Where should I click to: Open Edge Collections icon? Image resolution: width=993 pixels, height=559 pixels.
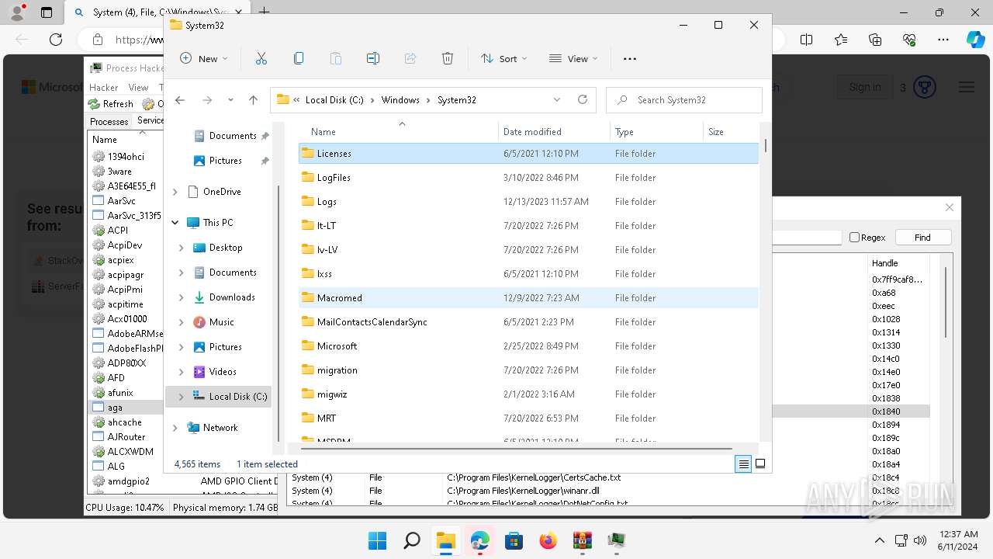pyautogui.click(x=875, y=40)
